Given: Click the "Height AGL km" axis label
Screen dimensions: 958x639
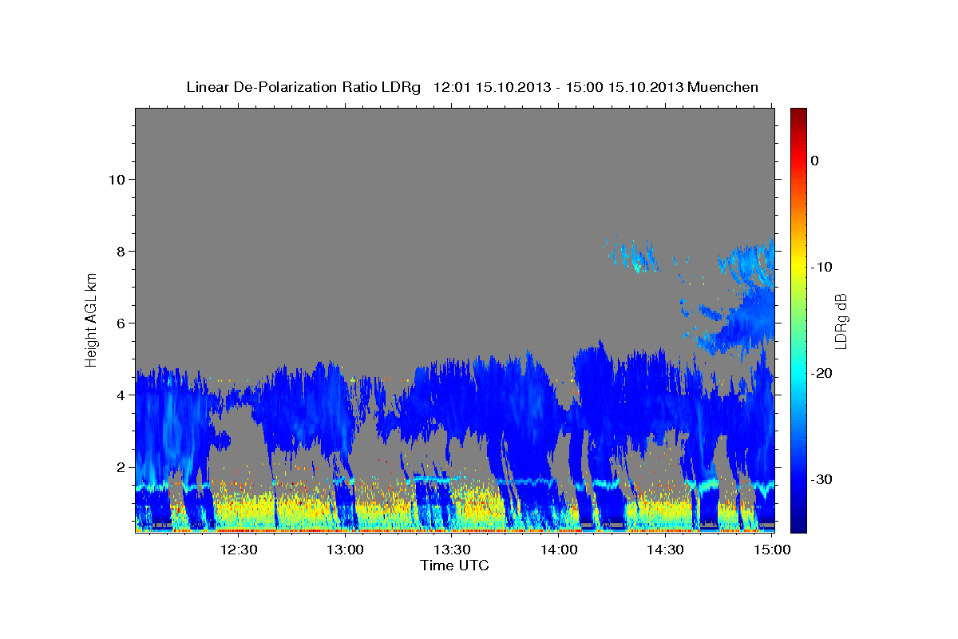Looking at the screenshot, I should click(92, 319).
